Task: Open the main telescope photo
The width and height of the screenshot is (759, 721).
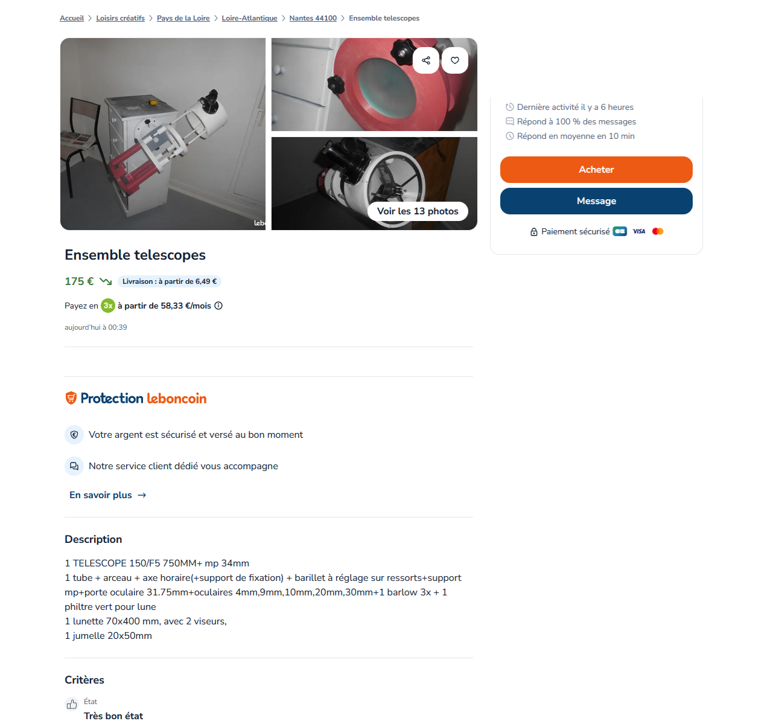Action: point(163,134)
